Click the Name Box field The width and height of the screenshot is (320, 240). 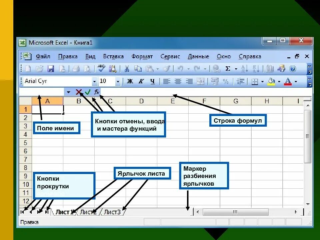42,92
